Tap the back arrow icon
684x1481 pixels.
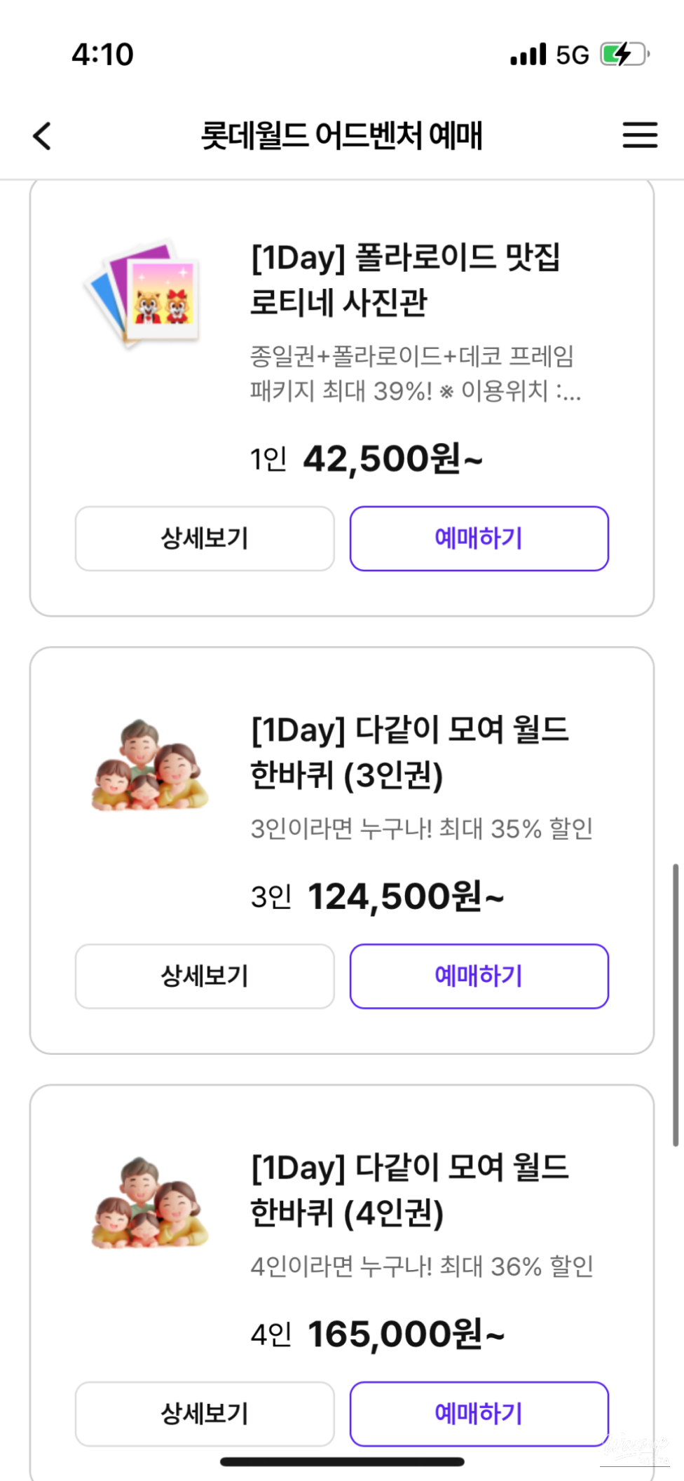(43, 136)
